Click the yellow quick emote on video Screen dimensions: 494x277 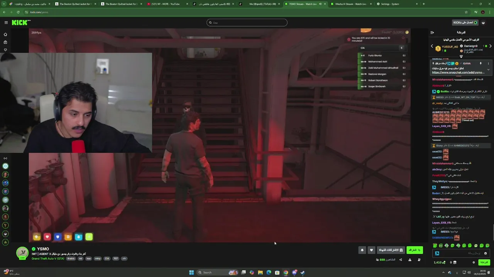[37, 237]
